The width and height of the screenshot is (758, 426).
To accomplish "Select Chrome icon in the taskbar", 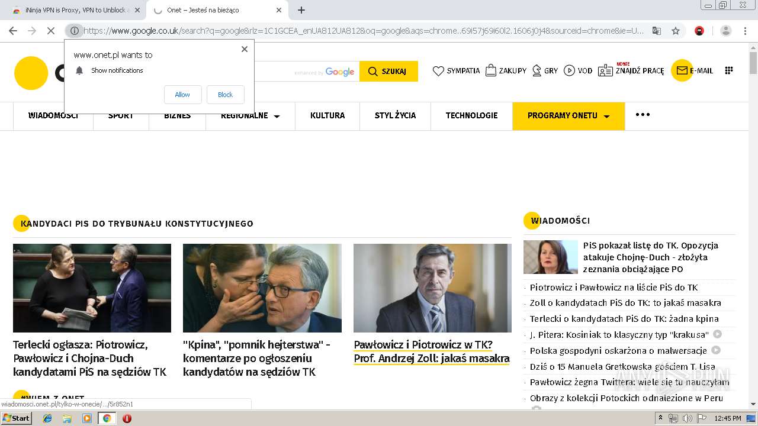I will click(107, 418).
